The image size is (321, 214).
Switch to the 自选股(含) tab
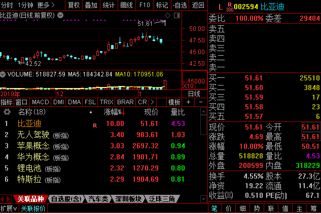66,199
